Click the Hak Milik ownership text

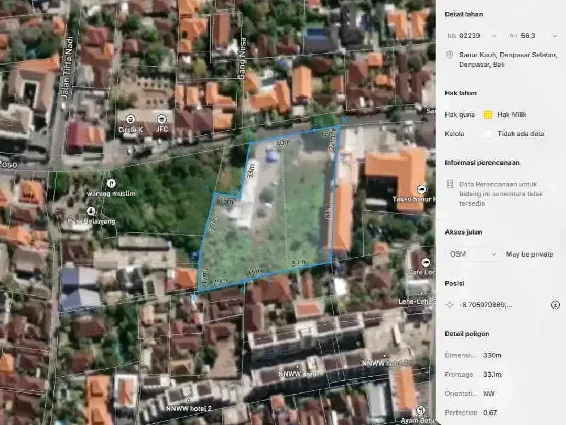512,115
